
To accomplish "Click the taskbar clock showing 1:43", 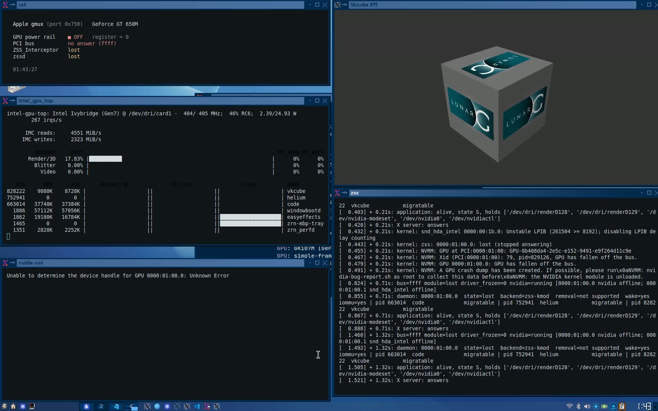I will click(x=644, y=406).
